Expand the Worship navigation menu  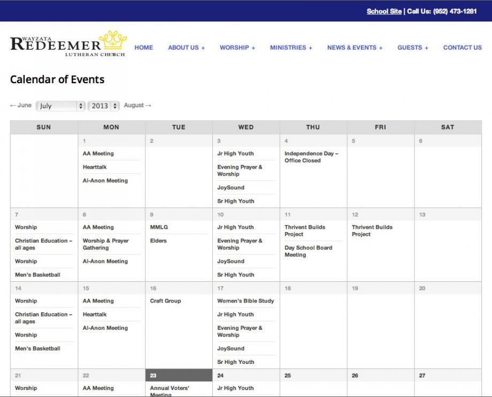pyautogui.click(x=237, y=47)
